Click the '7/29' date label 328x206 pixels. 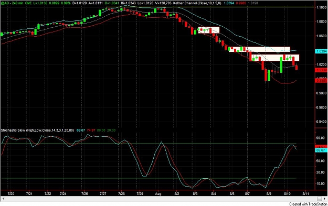140,193
